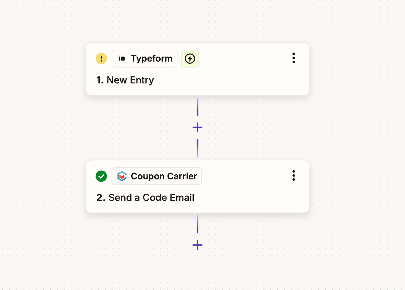Viewport: 405px width, 290px height.
Task: Click the Typeform logo icon
Action: (x=122, y=58)
